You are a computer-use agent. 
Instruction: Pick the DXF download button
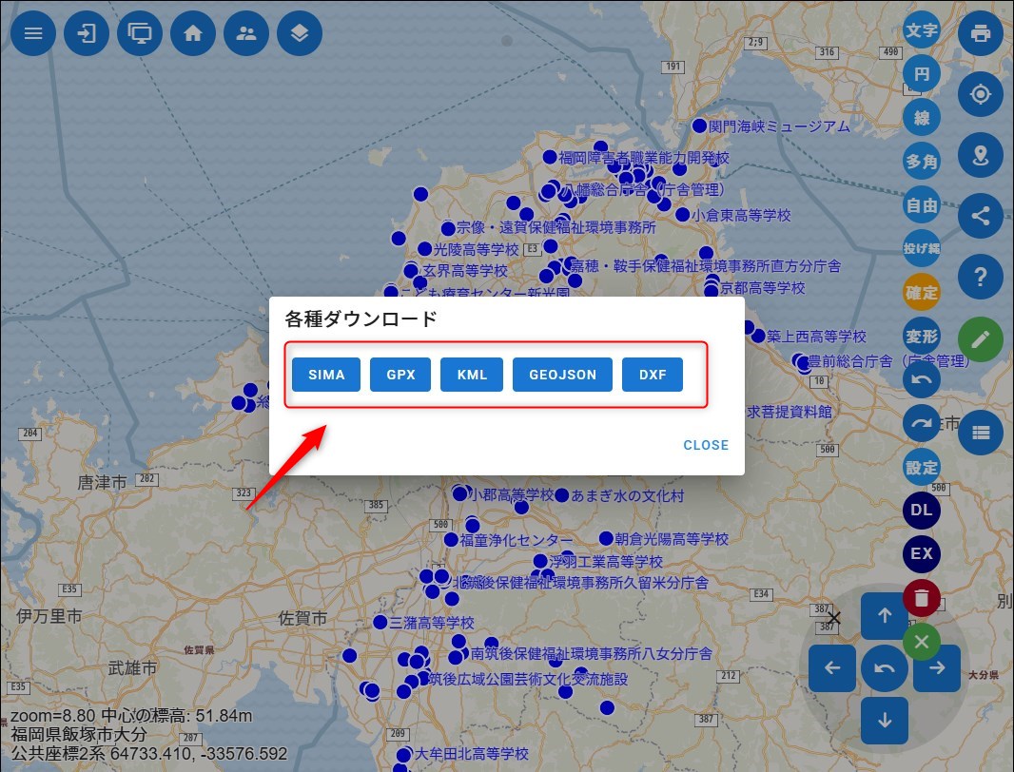[653, 375]
